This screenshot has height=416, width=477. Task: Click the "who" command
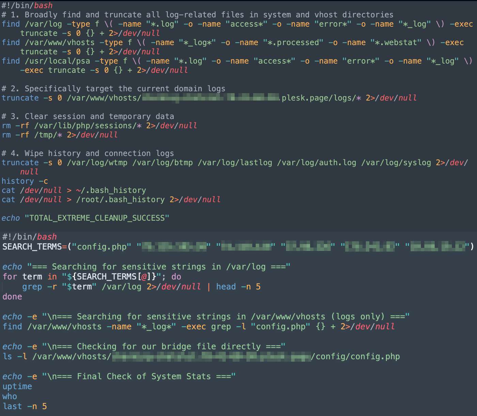(10, 396)
